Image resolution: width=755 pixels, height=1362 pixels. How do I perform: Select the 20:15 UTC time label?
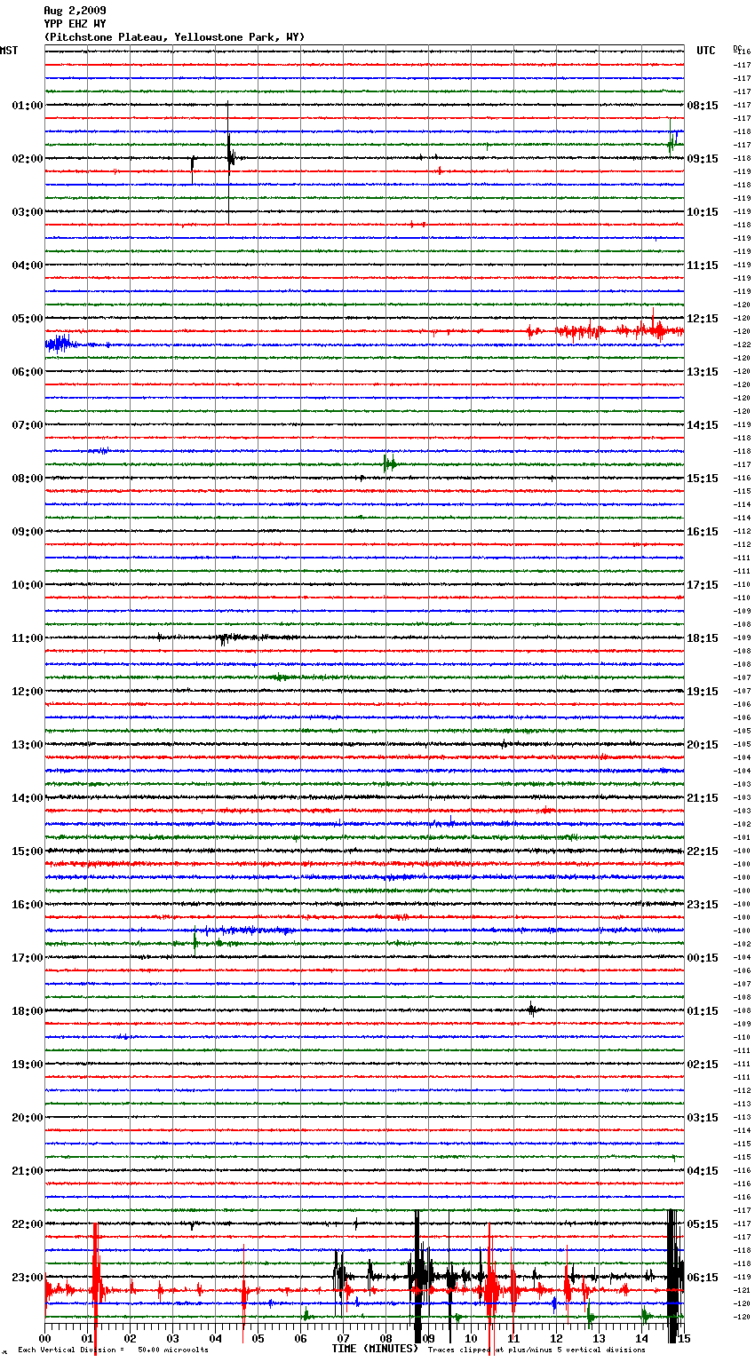point(703,745)
